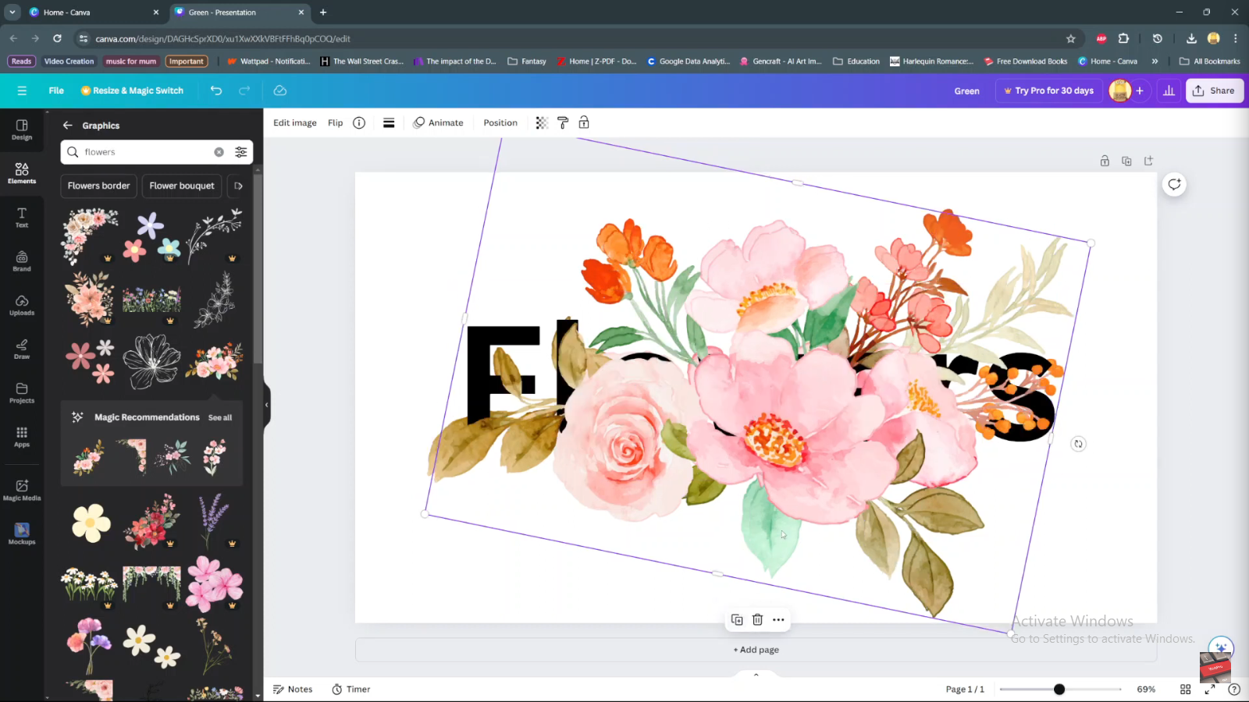Open the Timer tool
1249x702 pixels.
pos(351,690)
